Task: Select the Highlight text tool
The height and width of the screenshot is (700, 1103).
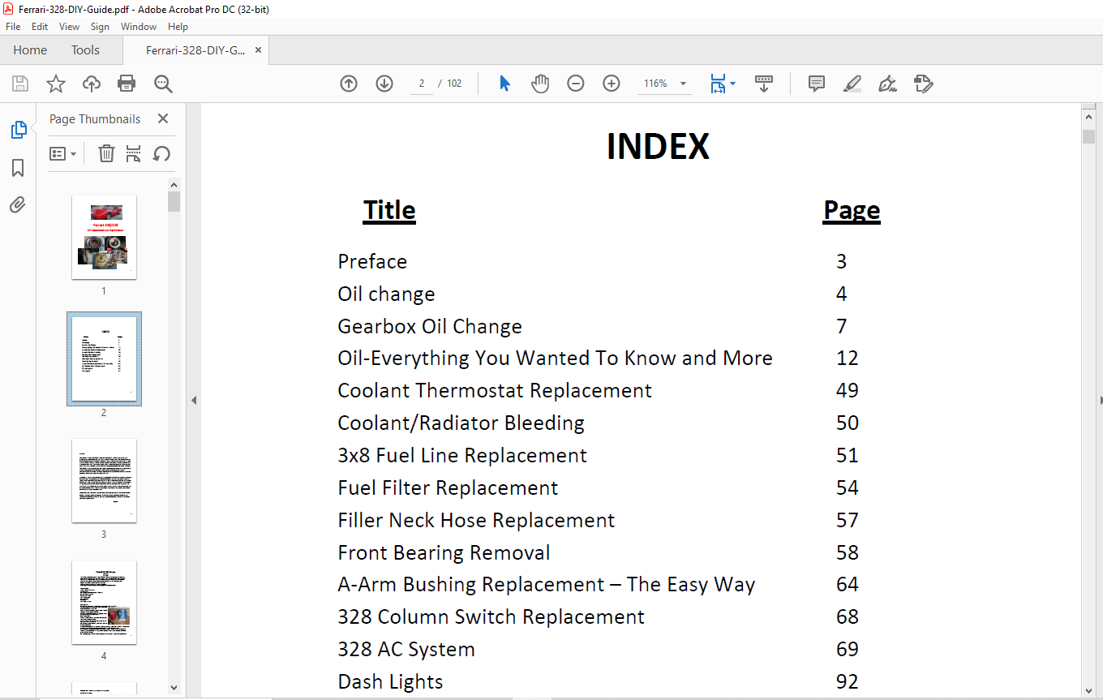Action: [852, 84]
